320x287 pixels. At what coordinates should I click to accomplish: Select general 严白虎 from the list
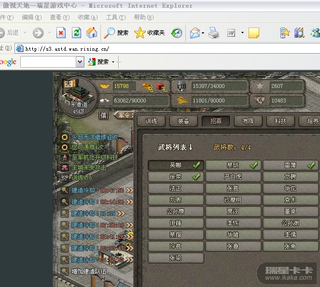click(233, 177)
